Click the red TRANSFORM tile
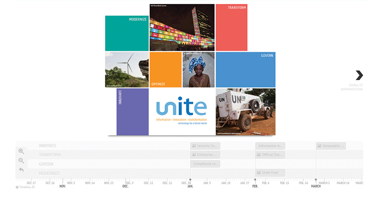The image size is (382, 197). (231, 28)
